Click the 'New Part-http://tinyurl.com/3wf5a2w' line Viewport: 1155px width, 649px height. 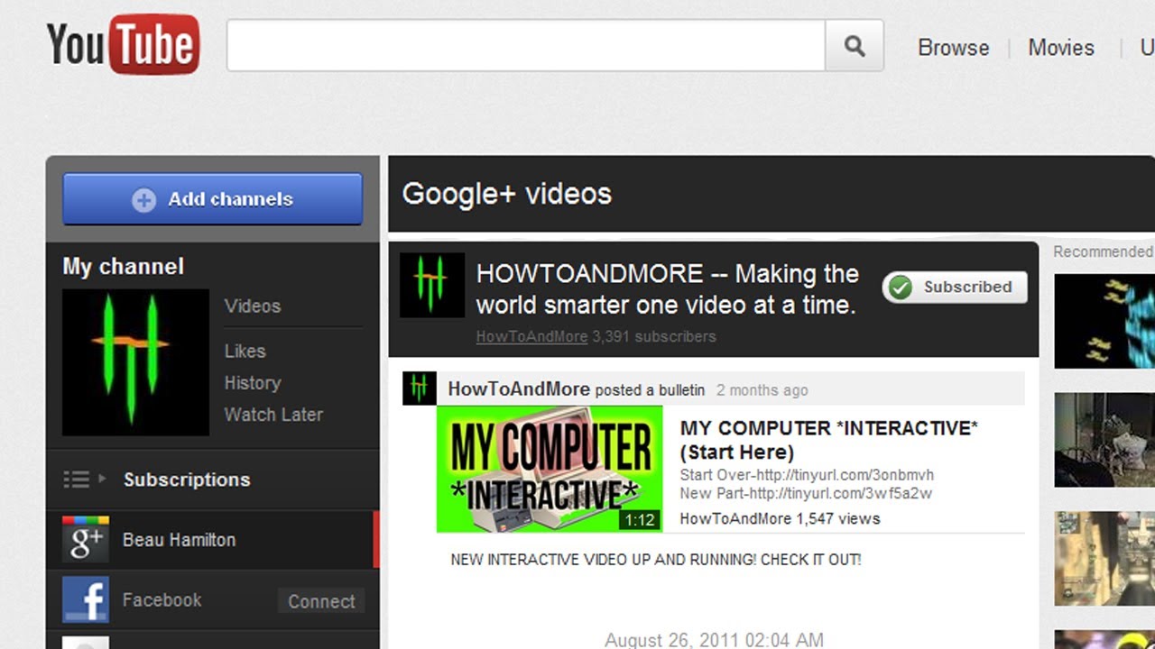(x=806, y=493)
